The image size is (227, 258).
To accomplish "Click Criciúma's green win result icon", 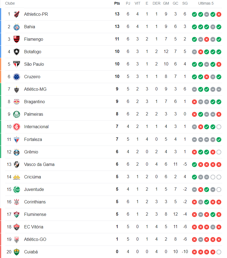I will tap(194, 177).
